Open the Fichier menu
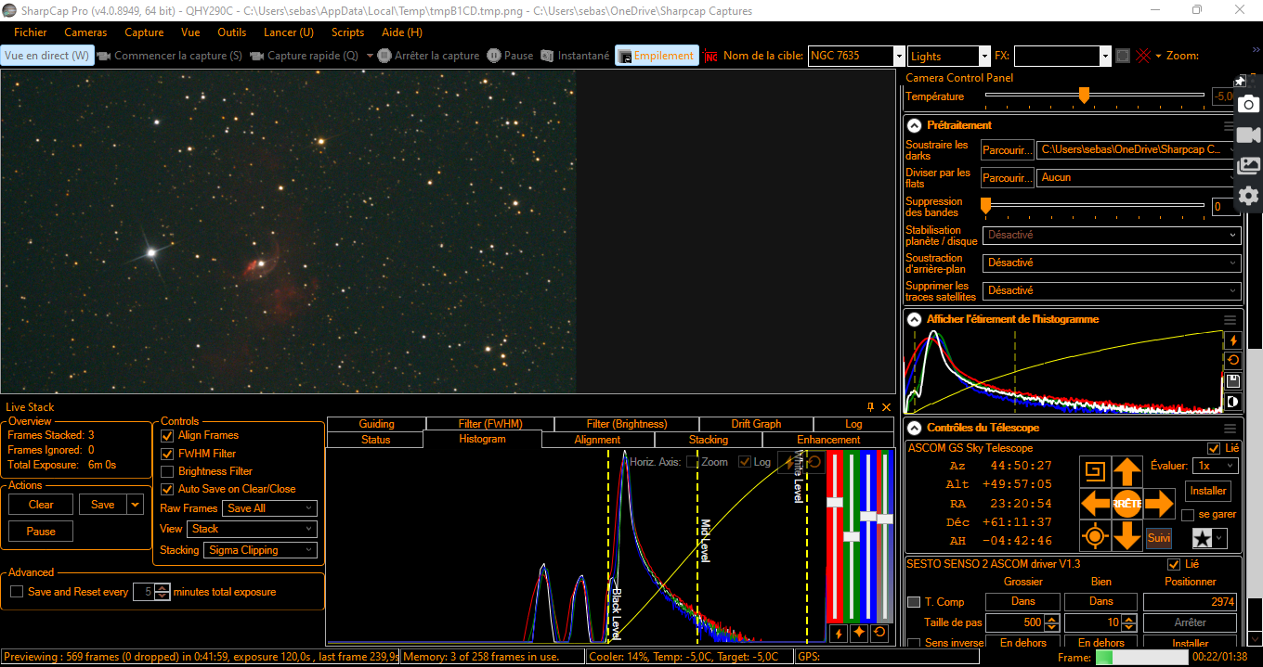1263x667 pixels. coord(31,32)
